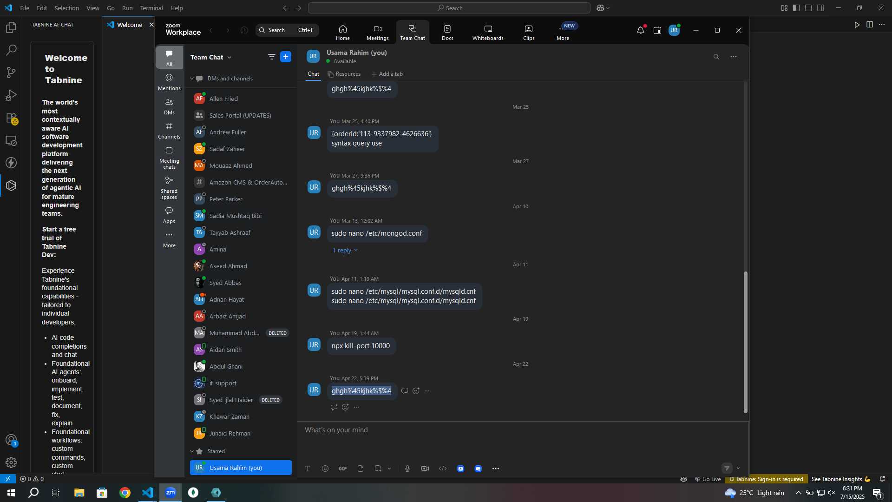892x502 pixels.
Task: Toggle VS Code bottom panel
Action: point(808,8)
